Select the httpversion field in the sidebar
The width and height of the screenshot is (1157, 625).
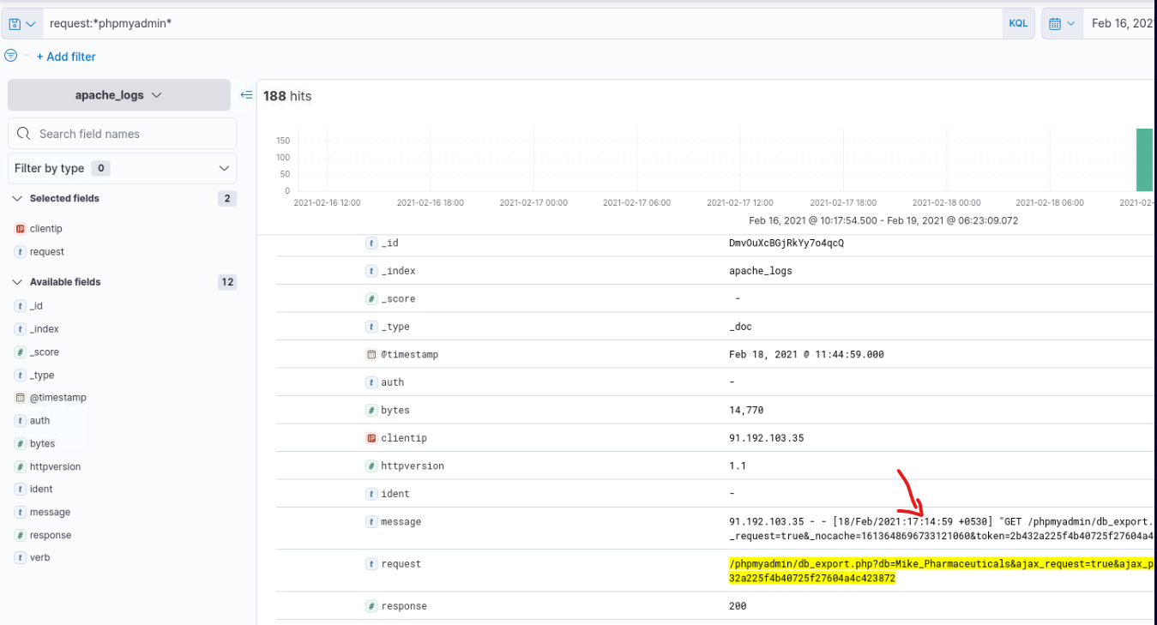[x=55, y=467]
